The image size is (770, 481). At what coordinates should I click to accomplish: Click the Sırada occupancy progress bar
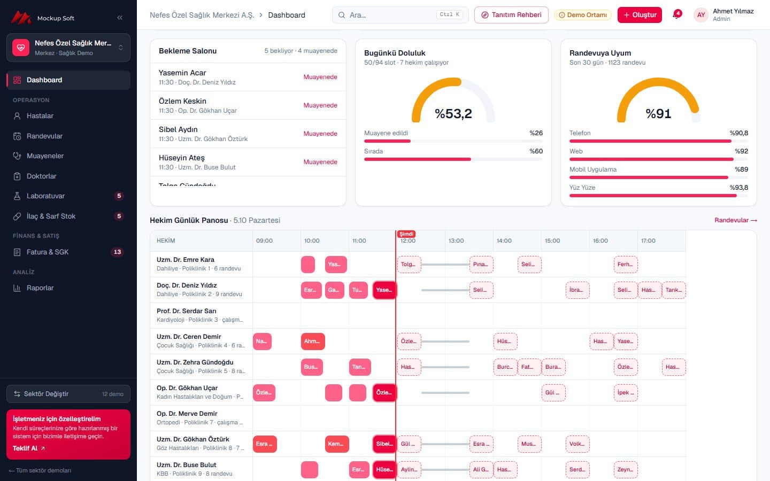click(453, 159)
